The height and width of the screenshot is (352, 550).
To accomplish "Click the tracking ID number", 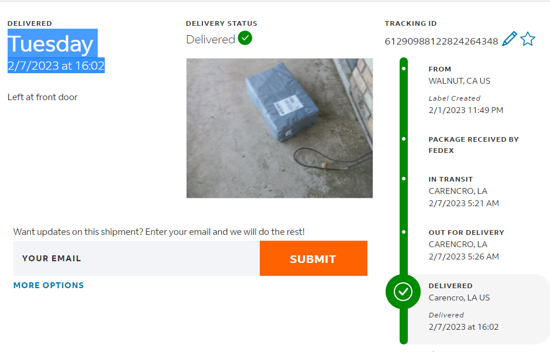I will (x=441, y=42).
